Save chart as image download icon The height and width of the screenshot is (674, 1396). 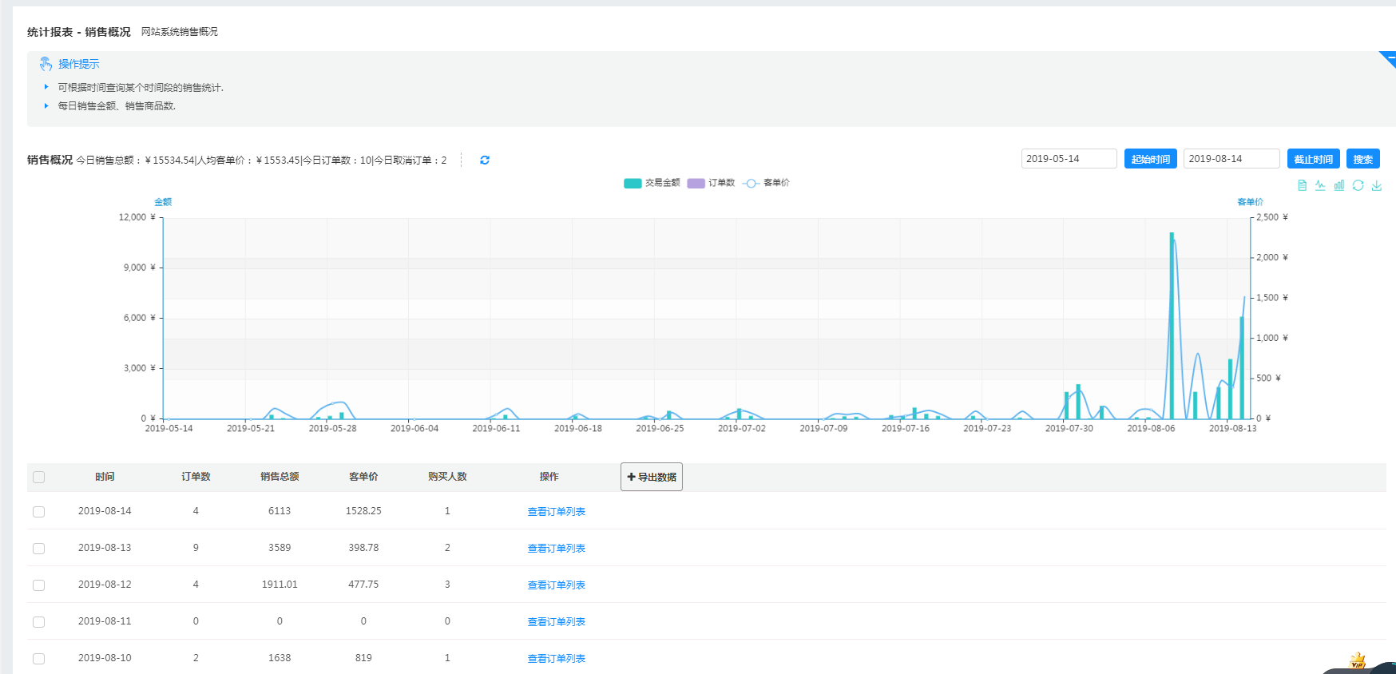tap(1377, 185)
